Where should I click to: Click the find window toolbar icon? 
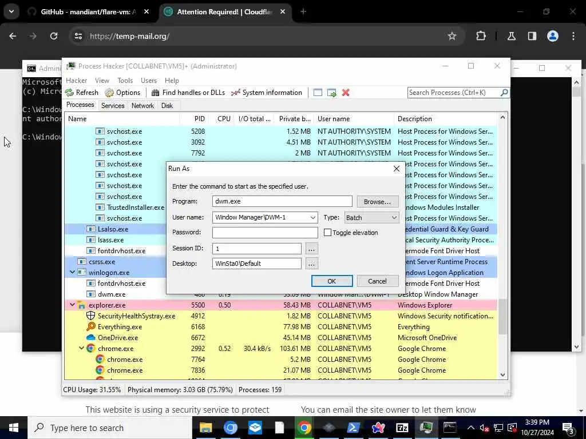[x=318, y=93]
